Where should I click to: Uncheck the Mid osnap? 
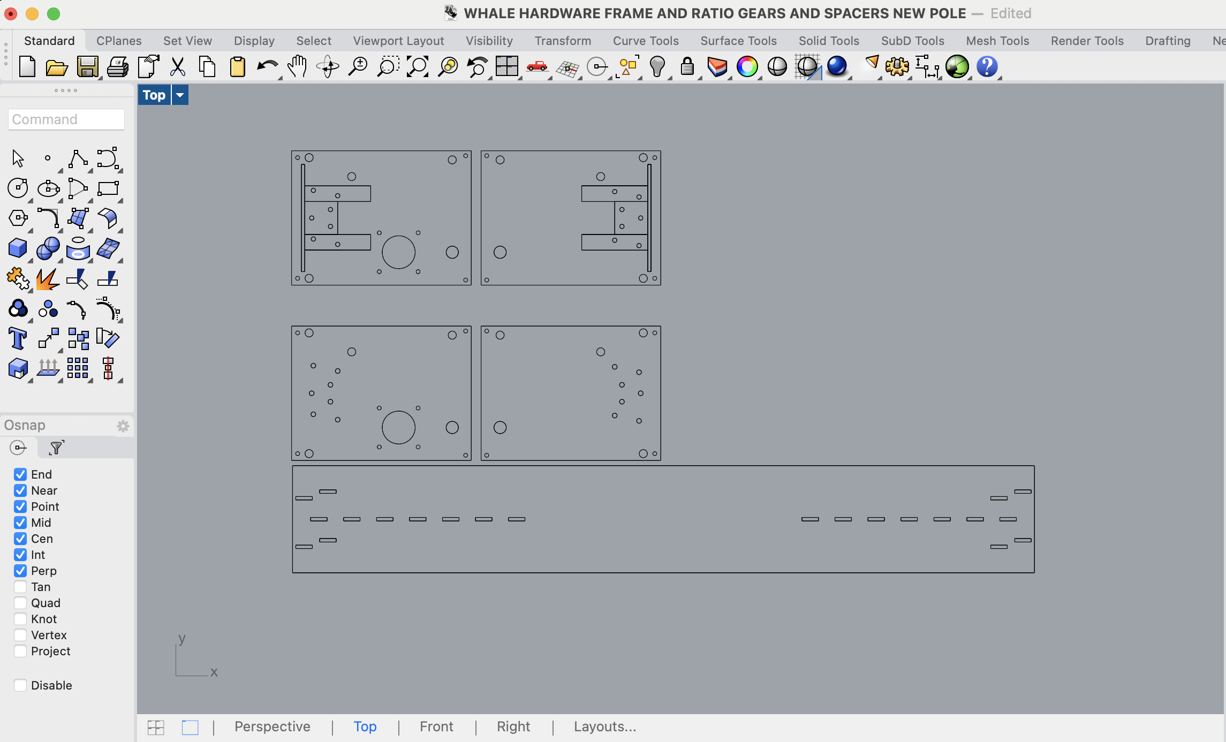click(20, 523)
